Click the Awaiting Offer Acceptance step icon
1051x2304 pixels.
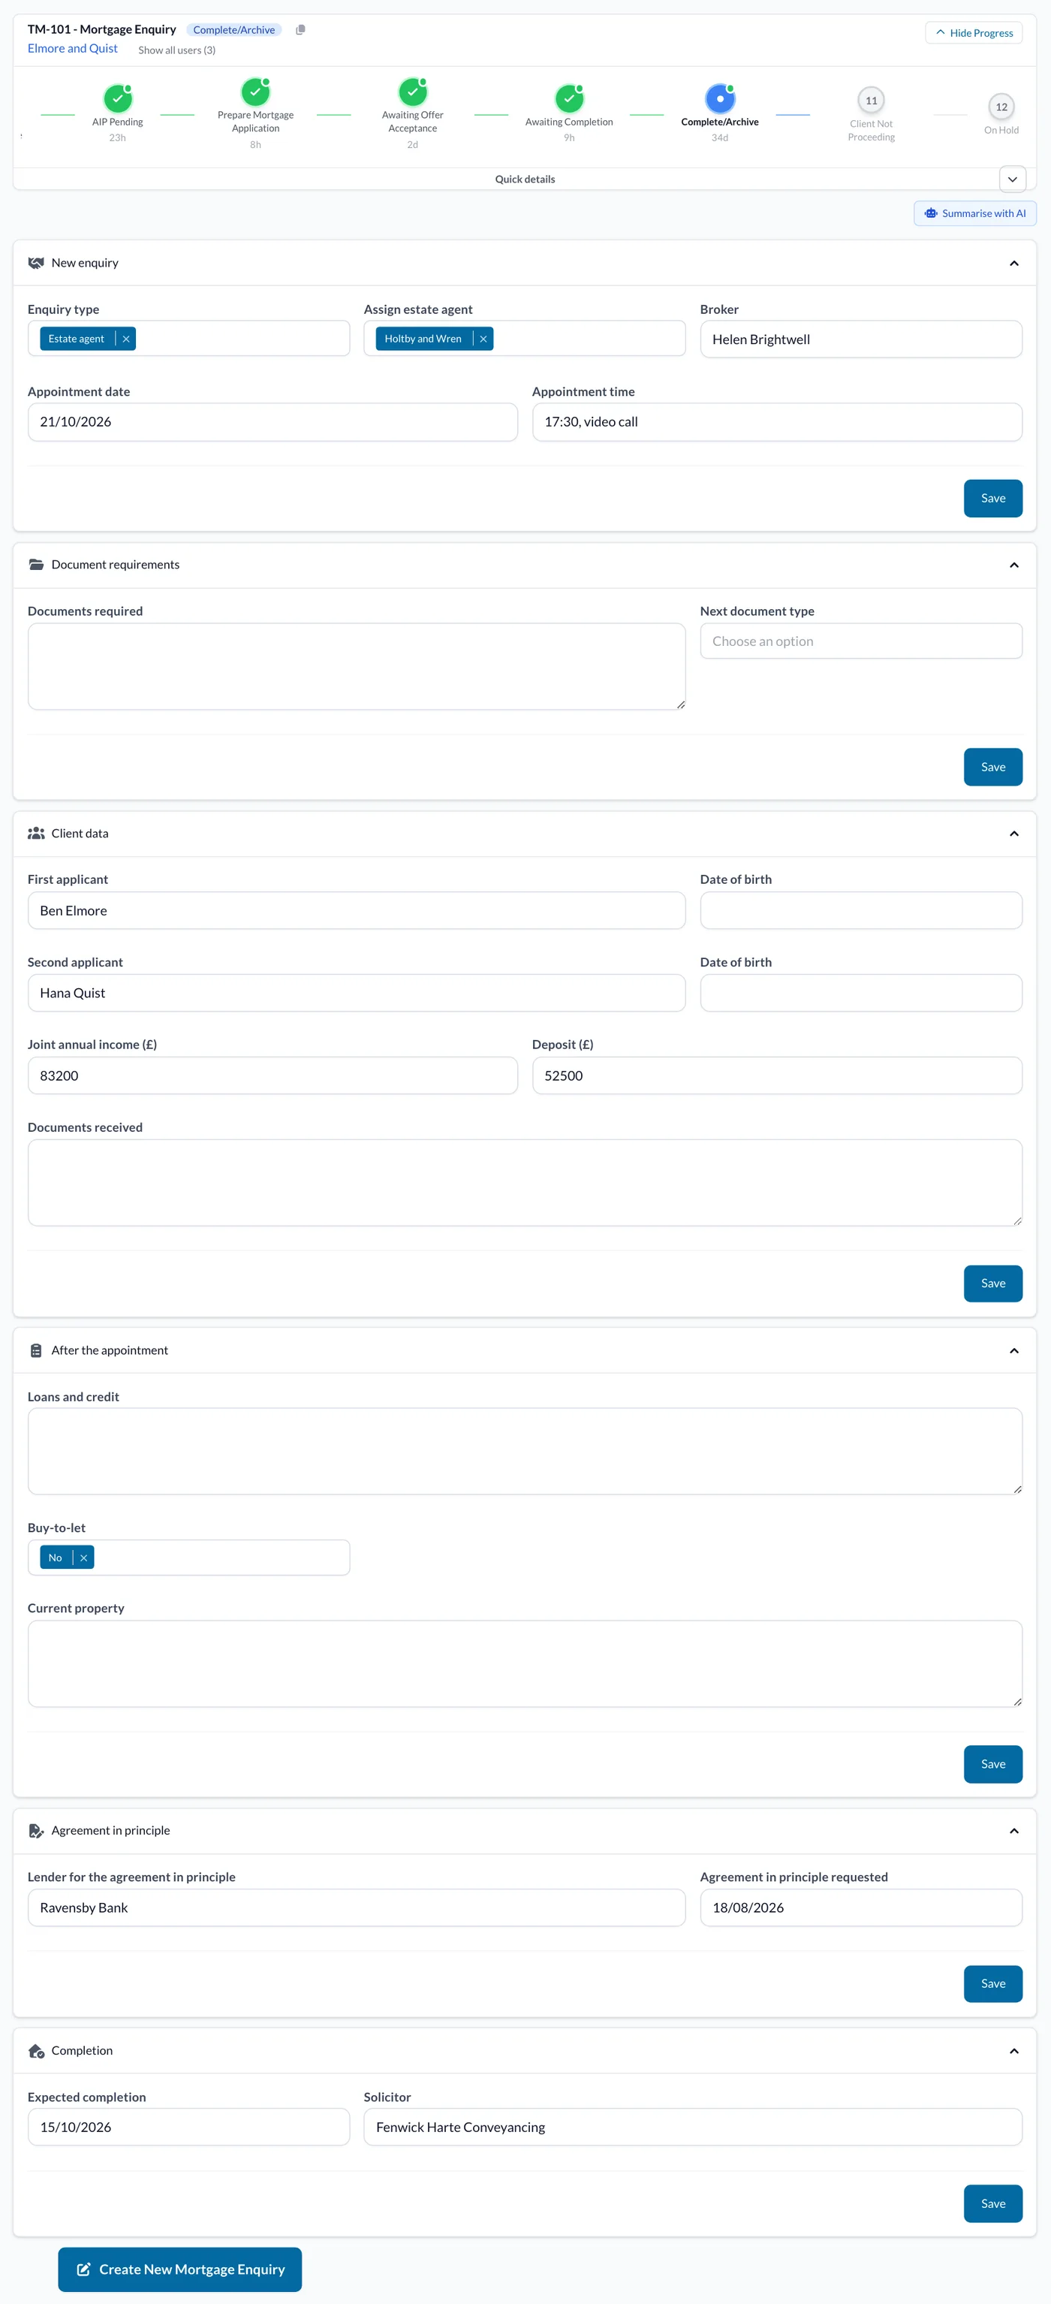412,91
